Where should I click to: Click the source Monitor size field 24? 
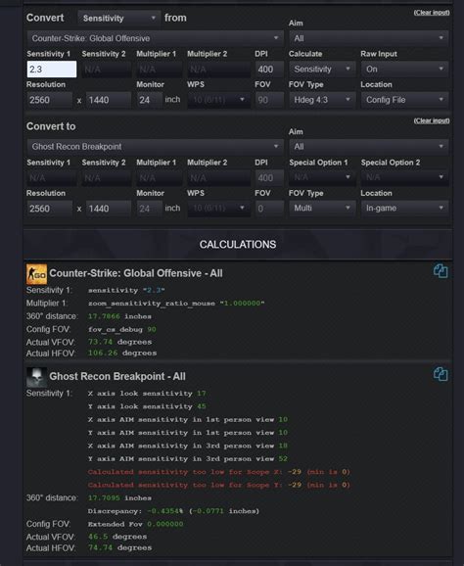pos(150,100)
